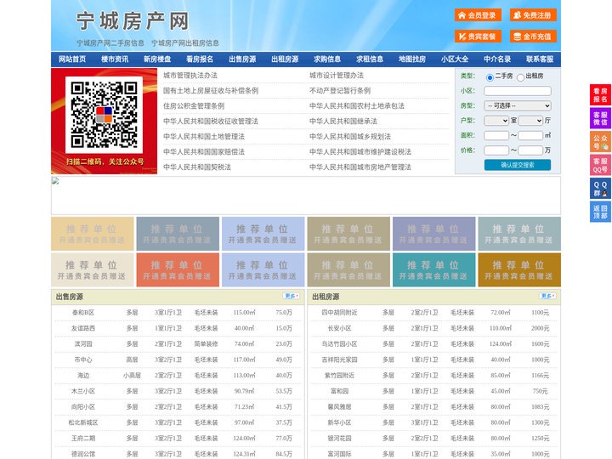Open the 求租信息 navigation item
Image resolution: width=612 pixels, height=459 pixels.
(x=370, y=59)
